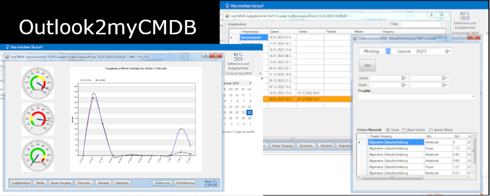This screenshot has height=196, width=490.
Task: Click the Warnung gauge in Servicemonitor
Action: 38,83
